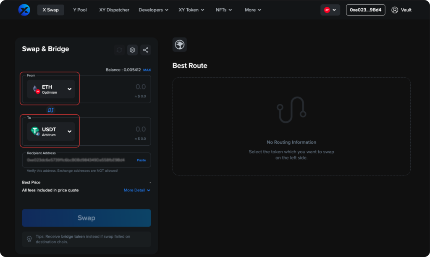Click Paste for recipient address

[141, 160]
